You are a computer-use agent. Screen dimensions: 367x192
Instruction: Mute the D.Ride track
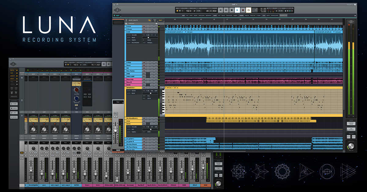pos(156,62)
